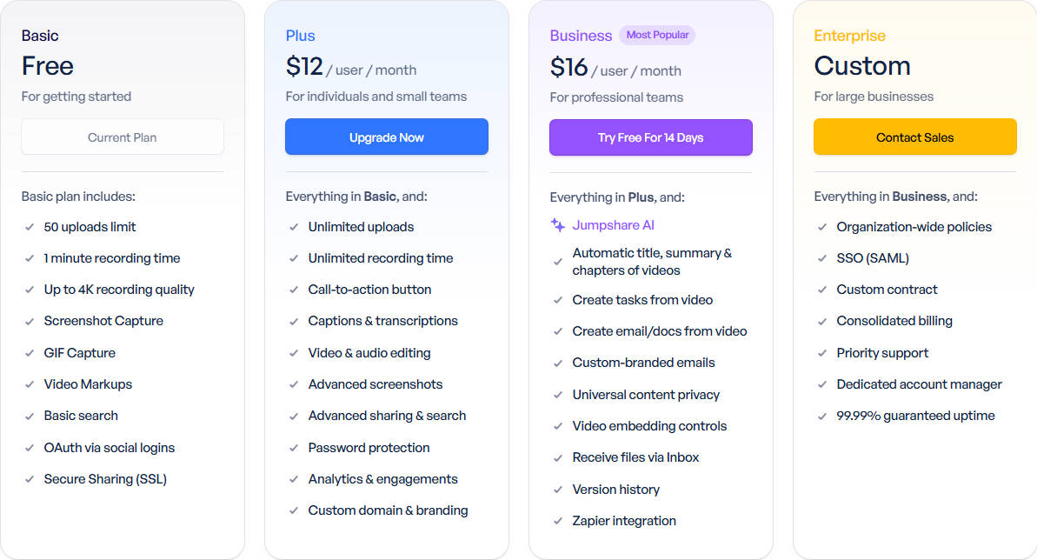Select the Plus plan heading
The height and width of the screenshot is (560, 1037).
300,36
